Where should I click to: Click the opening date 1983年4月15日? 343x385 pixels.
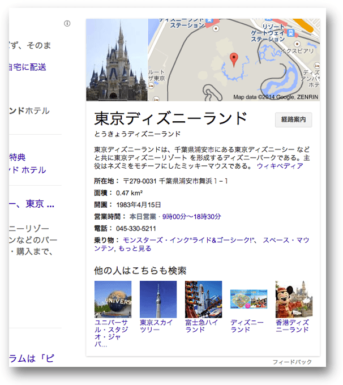139,205
